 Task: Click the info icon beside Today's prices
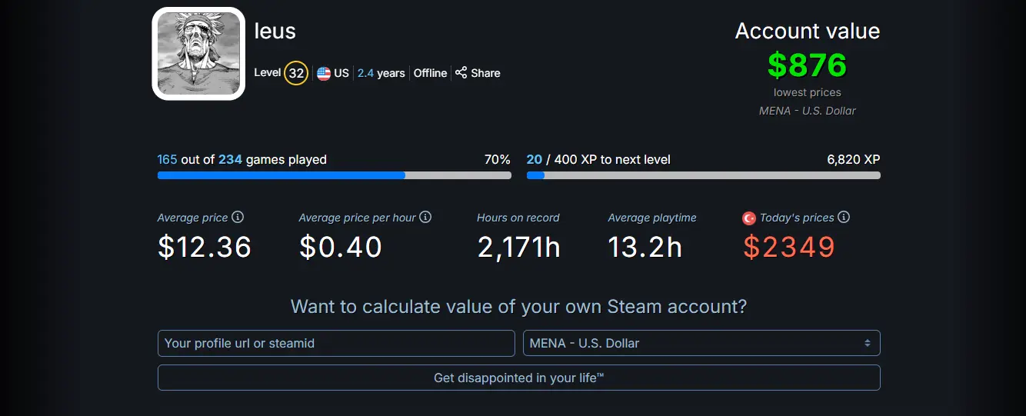click(x=844, y=218)
